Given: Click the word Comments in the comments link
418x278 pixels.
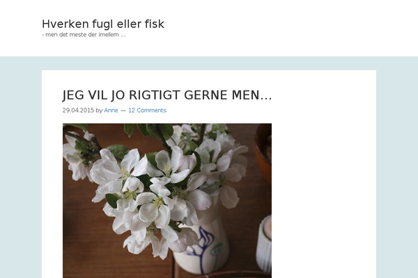Looking at the screenshot, I should coord(151,110).
